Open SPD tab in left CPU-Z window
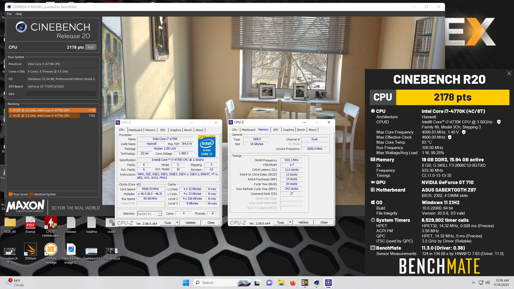 coord(163,130)
